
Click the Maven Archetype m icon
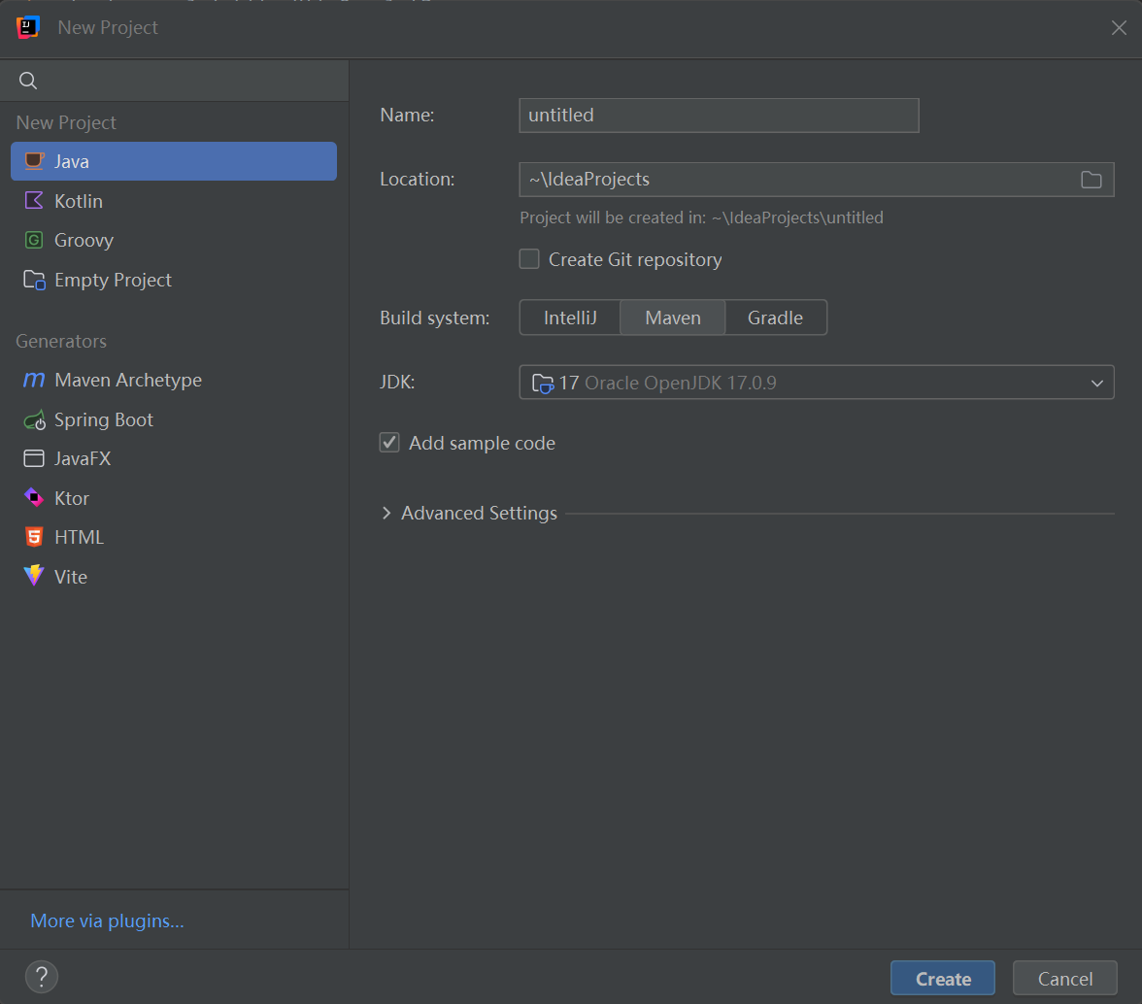point(34,380)
